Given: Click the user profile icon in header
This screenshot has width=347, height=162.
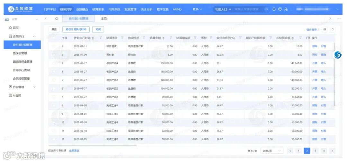Looking at the screenshot, I should [286, 9].
